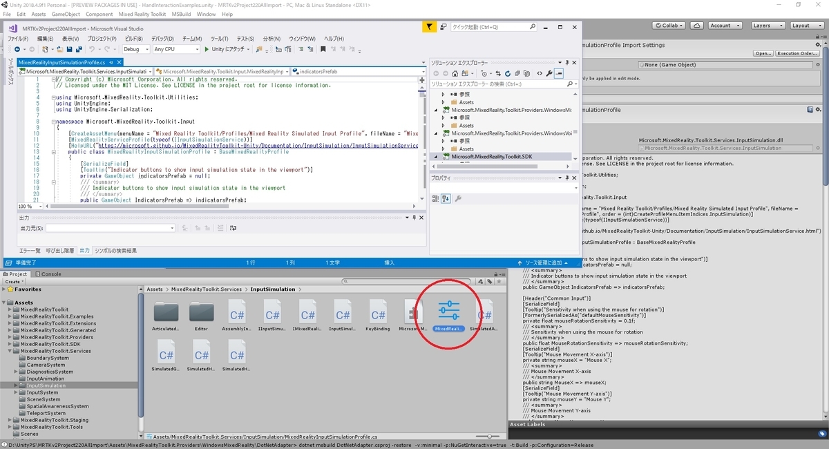Viewport: 829px width, 449px height.
Task: Click the Unity Project search field
Action: click(407, 282)
